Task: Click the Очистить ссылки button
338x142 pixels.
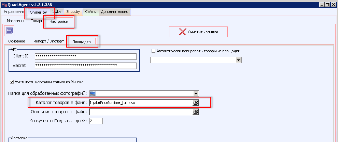Action: pos(198,32)
